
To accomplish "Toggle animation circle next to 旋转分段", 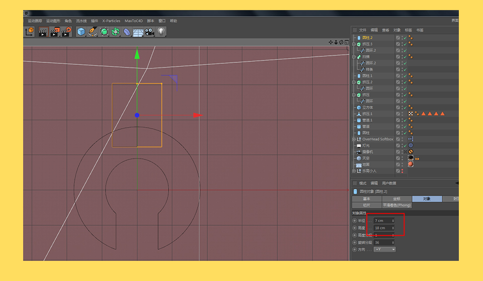I will click(x=355, y=242).
